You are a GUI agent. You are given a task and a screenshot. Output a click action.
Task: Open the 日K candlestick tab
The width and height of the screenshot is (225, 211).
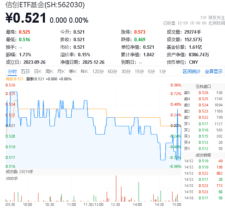pos(38,71)
